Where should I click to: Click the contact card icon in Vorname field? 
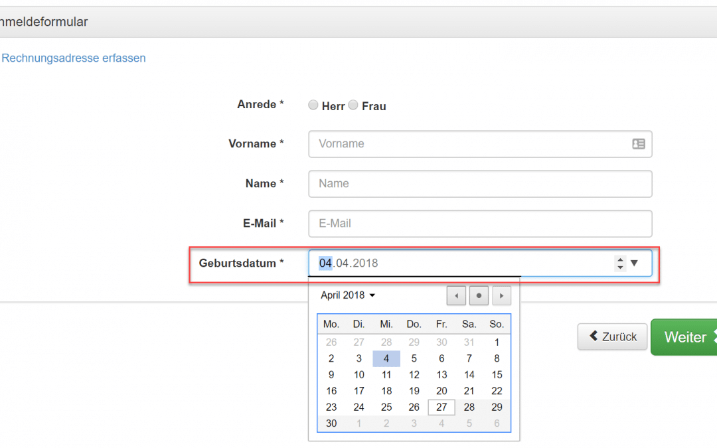click(x=639, y=144)
